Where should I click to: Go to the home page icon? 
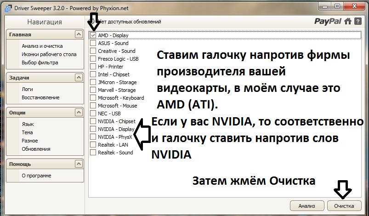pos(348,22)
